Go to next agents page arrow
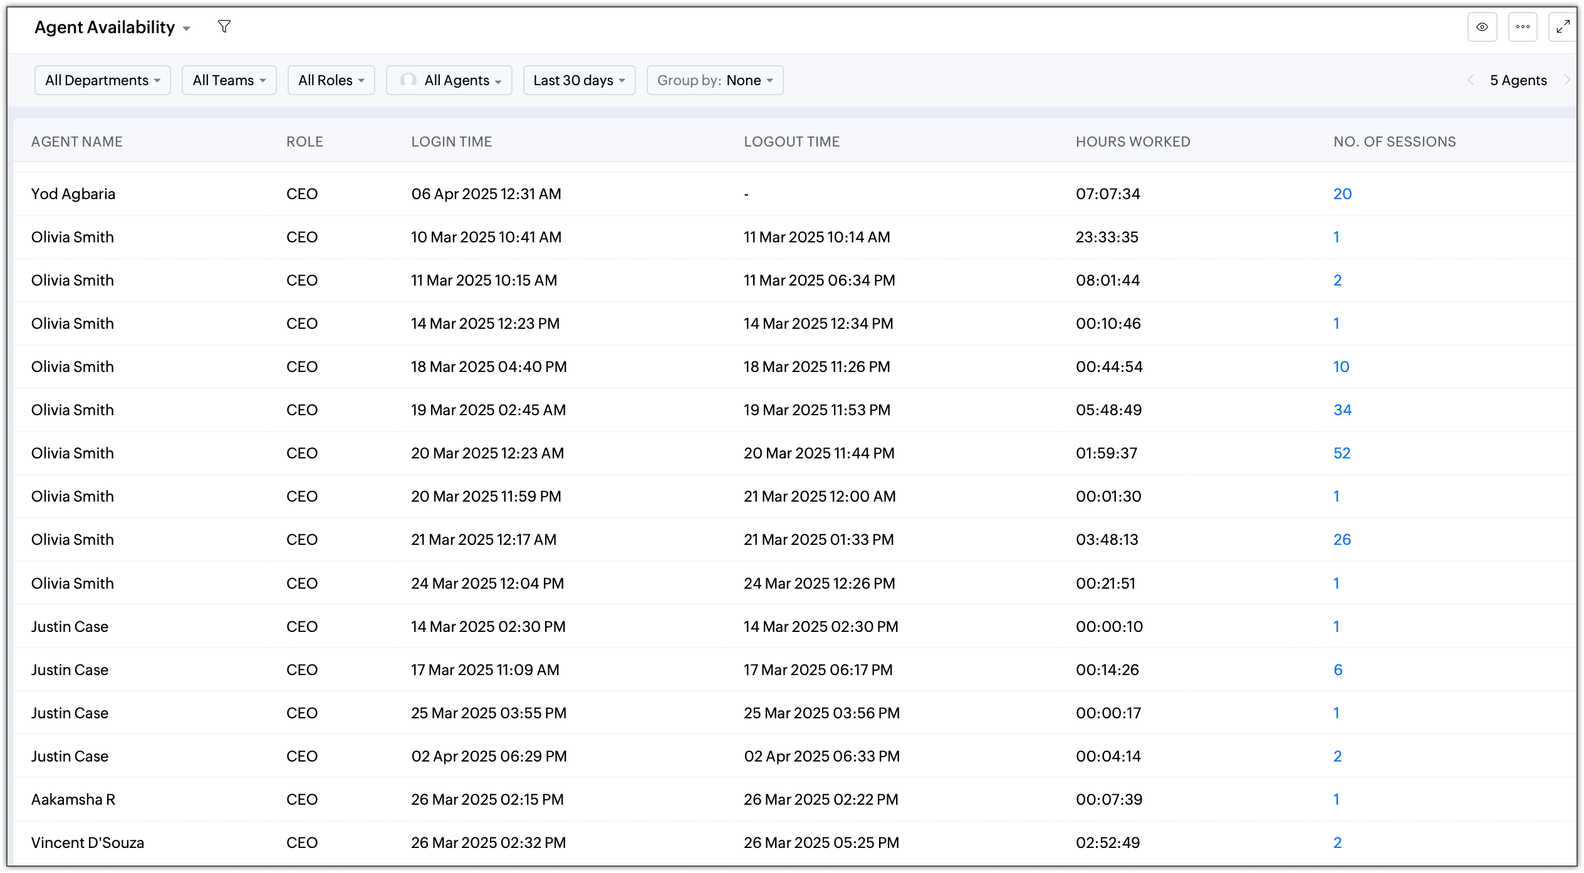The height and width of the screenshot is (873, 1584). tap(1566, 80)
